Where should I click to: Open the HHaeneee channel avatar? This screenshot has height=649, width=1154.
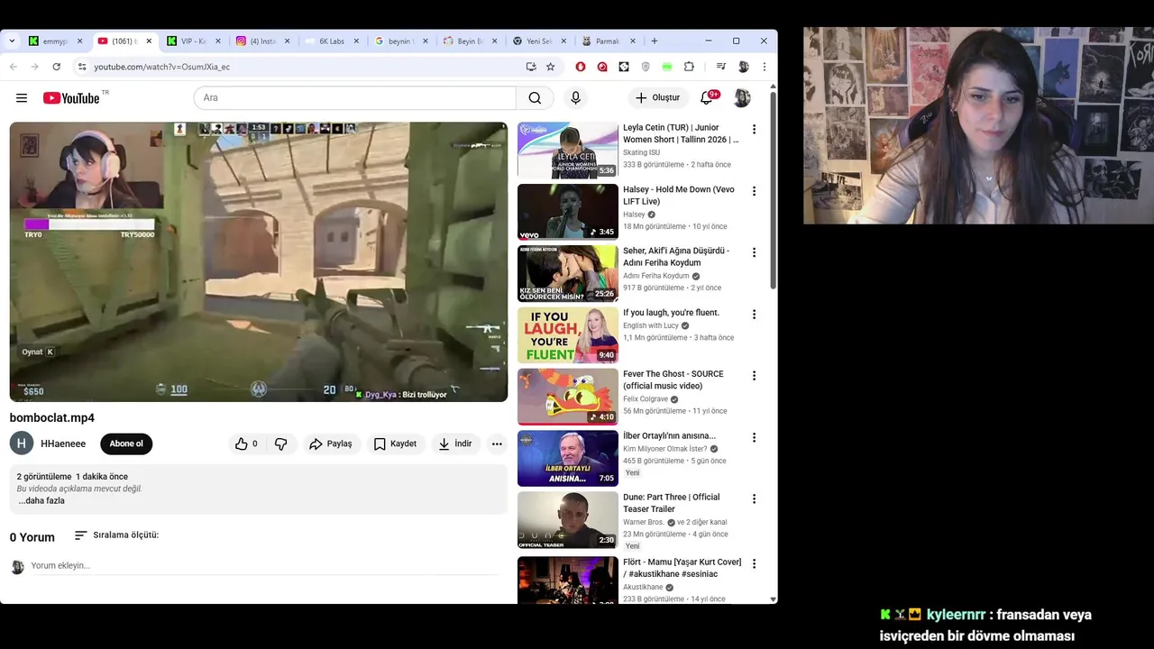point(22,443)
